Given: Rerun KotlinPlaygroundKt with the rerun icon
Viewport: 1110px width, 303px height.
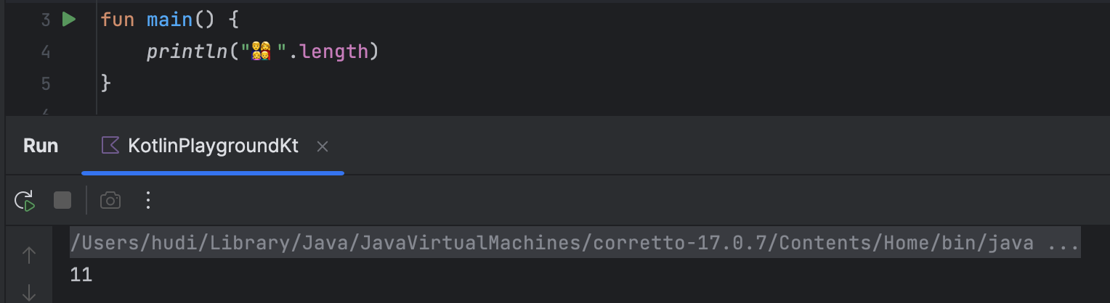Looking at the screenshot, I should coord(25,200).
